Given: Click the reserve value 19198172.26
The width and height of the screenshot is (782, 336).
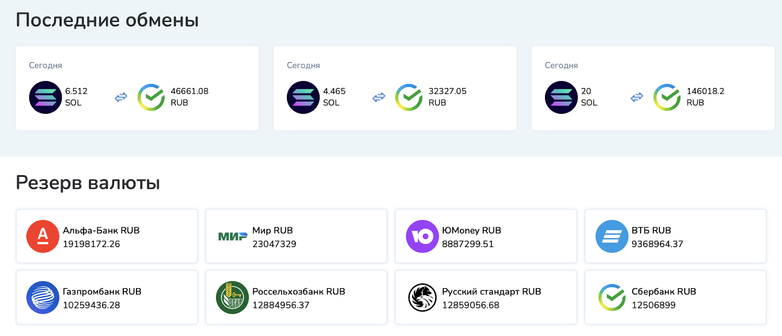Looking at the screenshot, I should [91, 244].
